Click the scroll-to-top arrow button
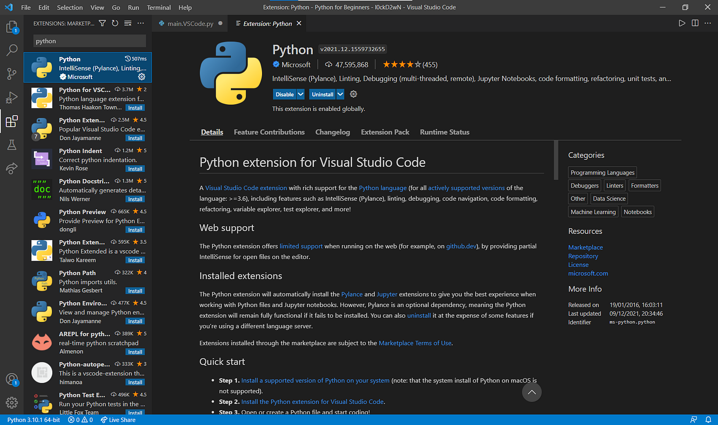 531,392
